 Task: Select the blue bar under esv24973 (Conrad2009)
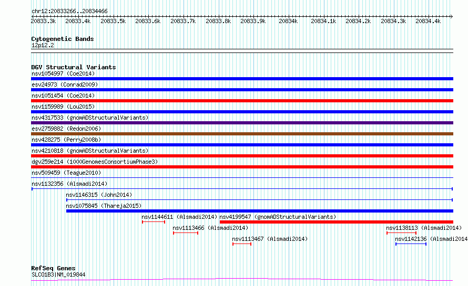[242, 90]
